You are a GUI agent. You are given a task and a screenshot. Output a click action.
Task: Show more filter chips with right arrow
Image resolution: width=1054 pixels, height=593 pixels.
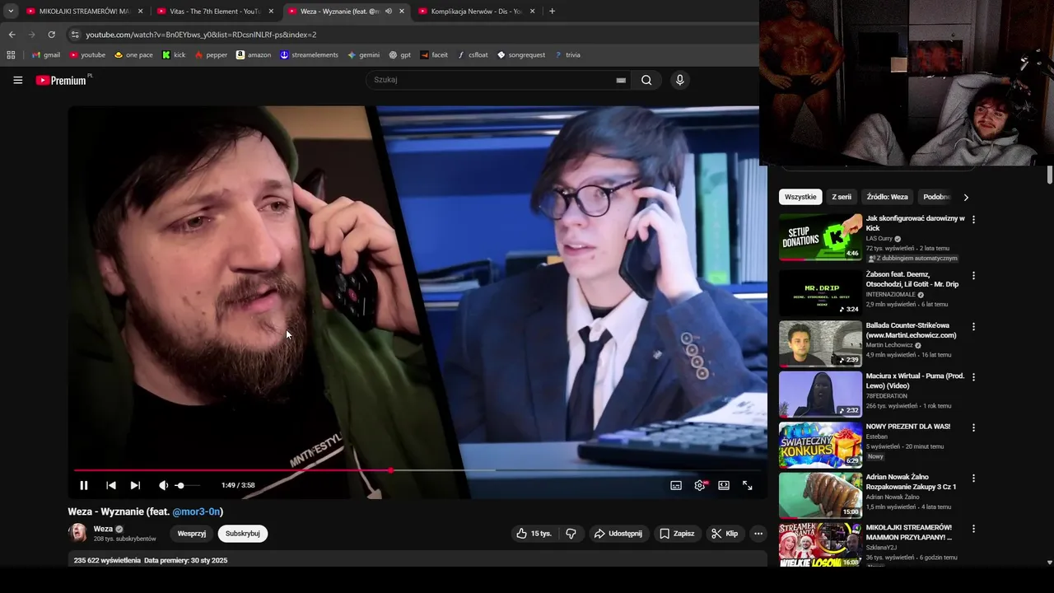(x=966, y=197)
